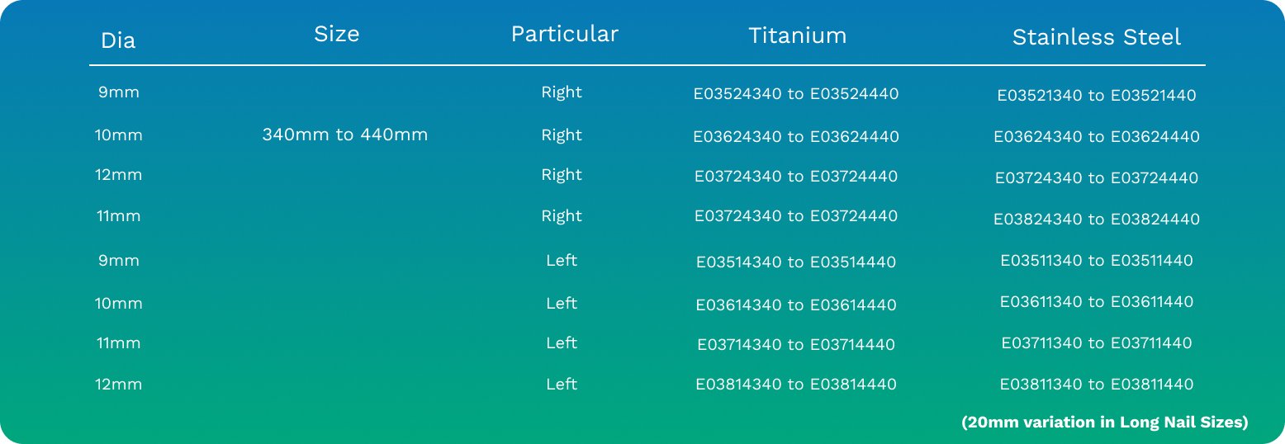1285x444 pixels.
Task: Select the Titanium column header
Action: tap(797, 35)
